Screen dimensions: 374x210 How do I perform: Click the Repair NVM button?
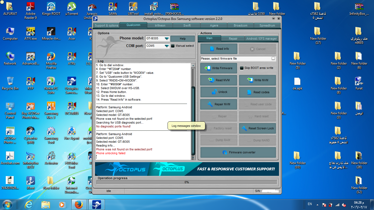[219, 104]
